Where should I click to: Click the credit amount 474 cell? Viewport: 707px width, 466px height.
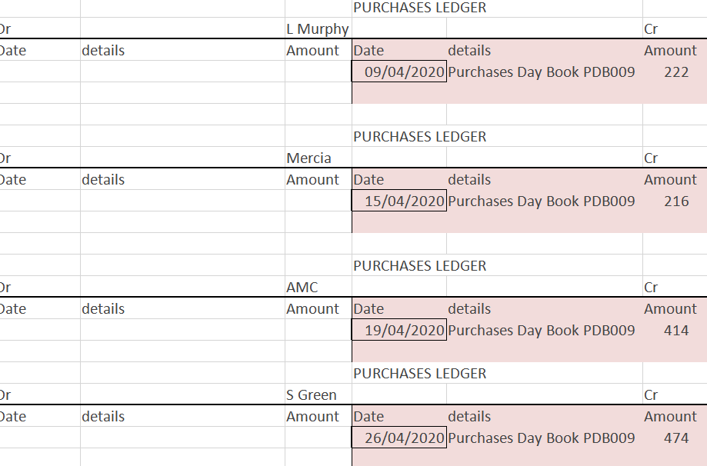[675, 438]
